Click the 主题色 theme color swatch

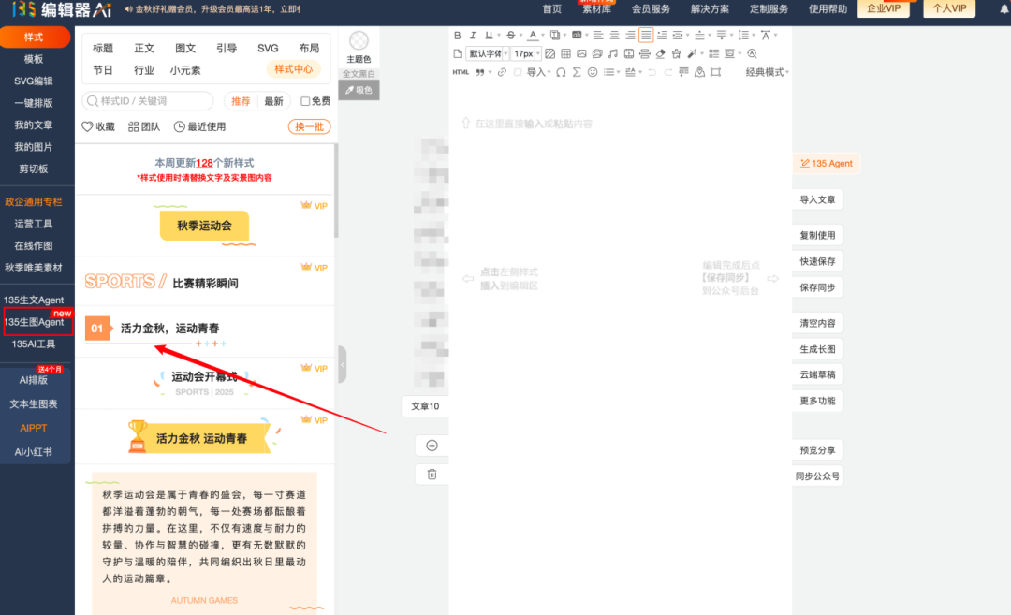tap(359, 41)
